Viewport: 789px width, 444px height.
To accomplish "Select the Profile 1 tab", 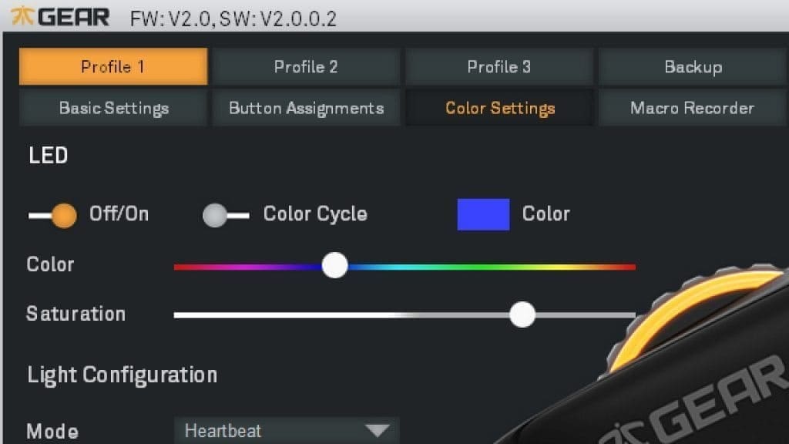I will (113, 66).
